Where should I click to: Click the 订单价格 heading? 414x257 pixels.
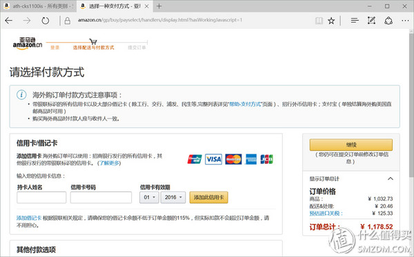tap(323, 192)
